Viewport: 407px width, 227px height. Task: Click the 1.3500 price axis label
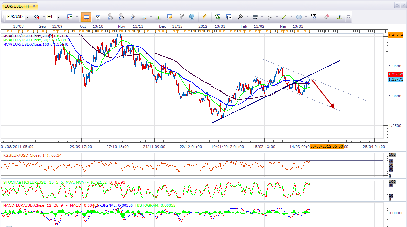pyautogui.click(x=395, y=66)
